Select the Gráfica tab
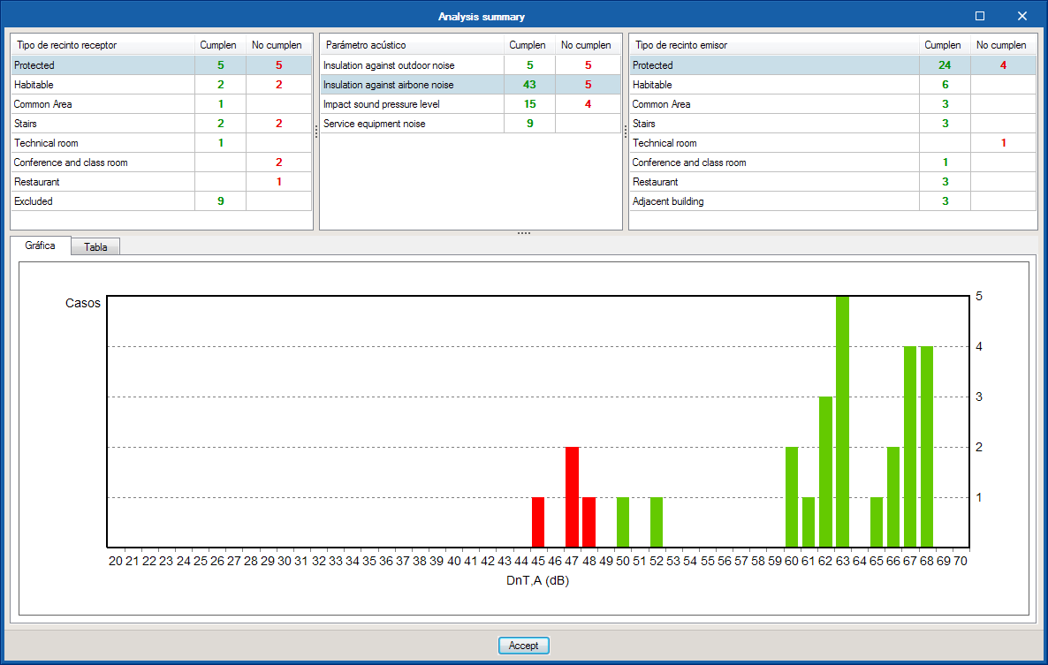The width and height of the screenshot is (1048, 665). point(40,246)
